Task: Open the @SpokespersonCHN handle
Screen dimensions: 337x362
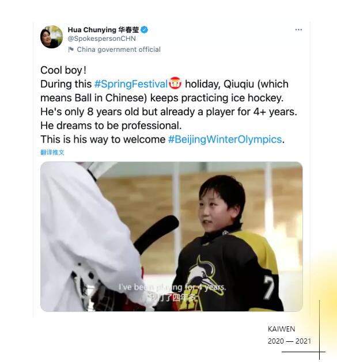Action: (102, 39)
